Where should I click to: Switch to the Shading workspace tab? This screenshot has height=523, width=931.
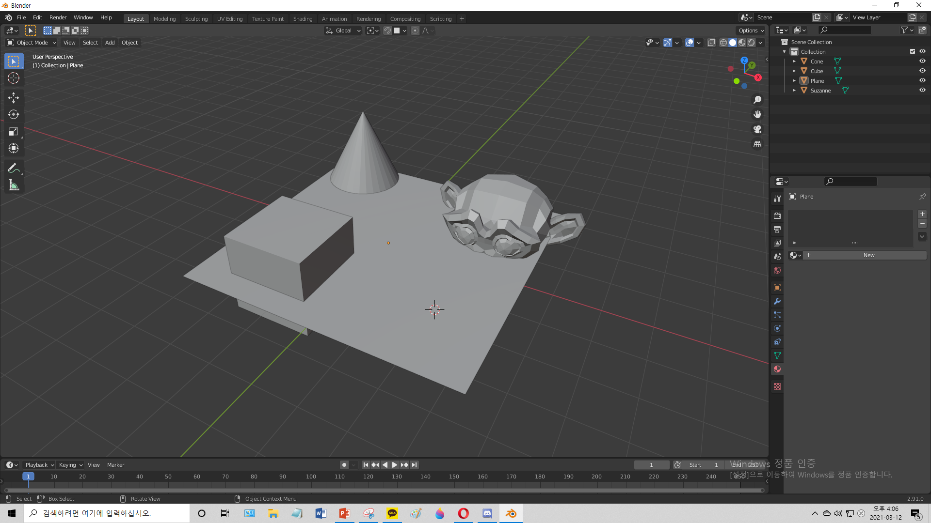tap(303, 19)
